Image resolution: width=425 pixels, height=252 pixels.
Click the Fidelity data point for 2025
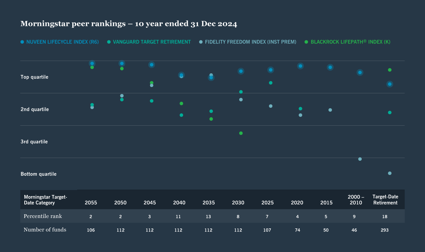pos(271,106)
